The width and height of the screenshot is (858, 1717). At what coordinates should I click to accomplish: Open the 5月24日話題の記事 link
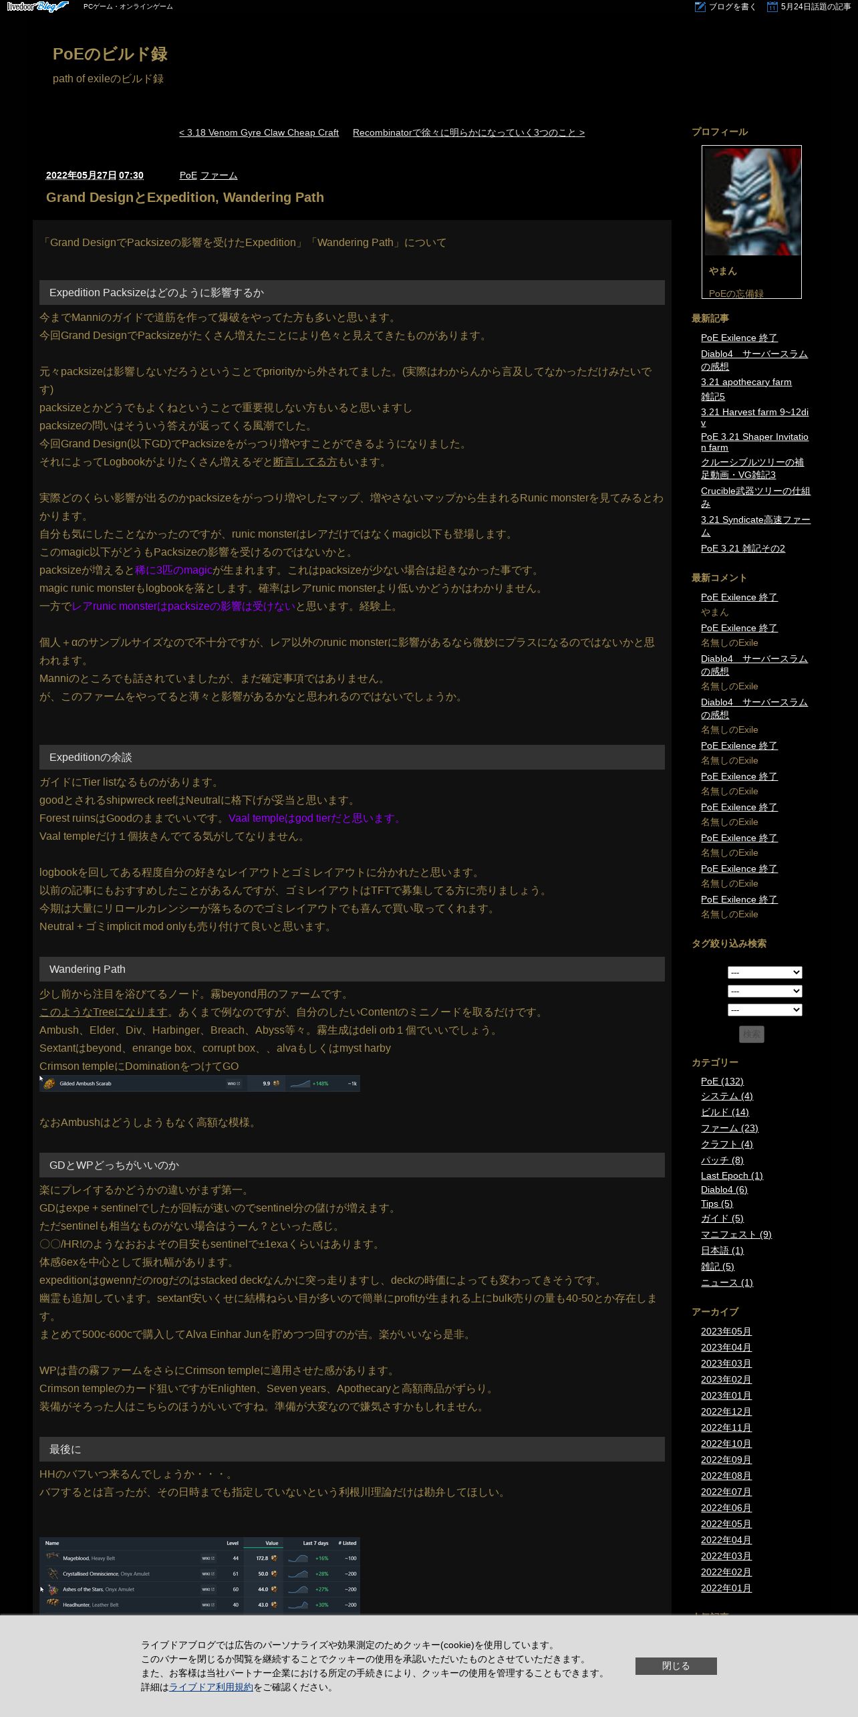click(x=816, y=7)
